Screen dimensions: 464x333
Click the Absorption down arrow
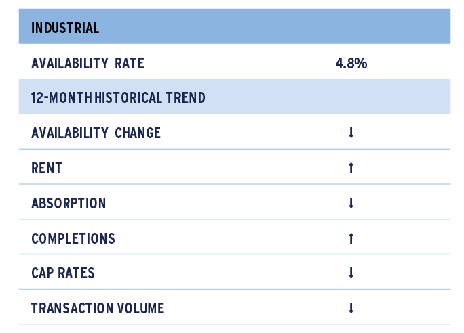point(351,203)
